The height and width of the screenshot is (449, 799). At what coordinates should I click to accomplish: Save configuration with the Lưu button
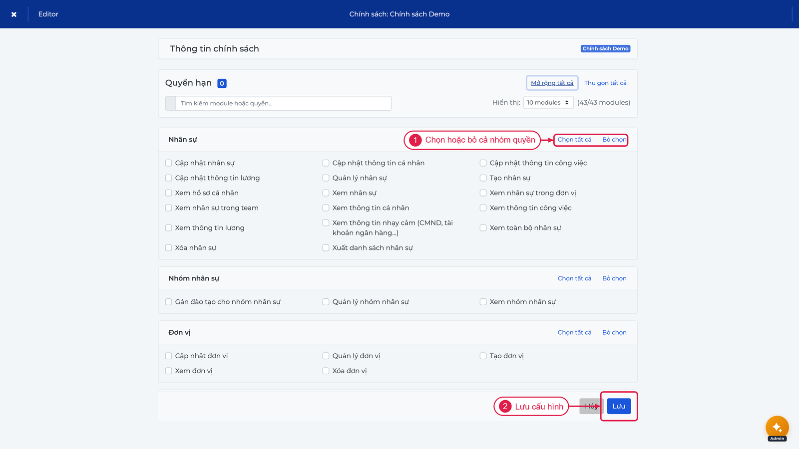(619, 406)
